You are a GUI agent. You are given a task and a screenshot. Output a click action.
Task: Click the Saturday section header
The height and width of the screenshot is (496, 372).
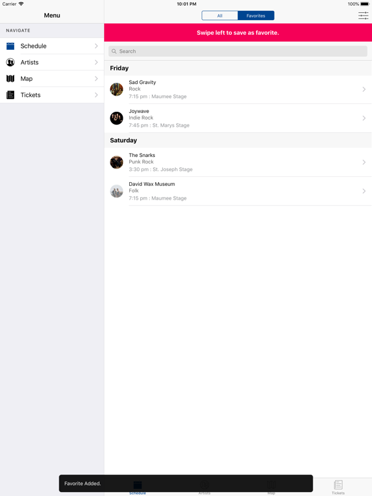point(238,140)
